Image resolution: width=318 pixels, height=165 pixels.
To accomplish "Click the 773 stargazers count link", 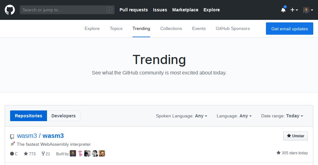I will click(30, 154).
